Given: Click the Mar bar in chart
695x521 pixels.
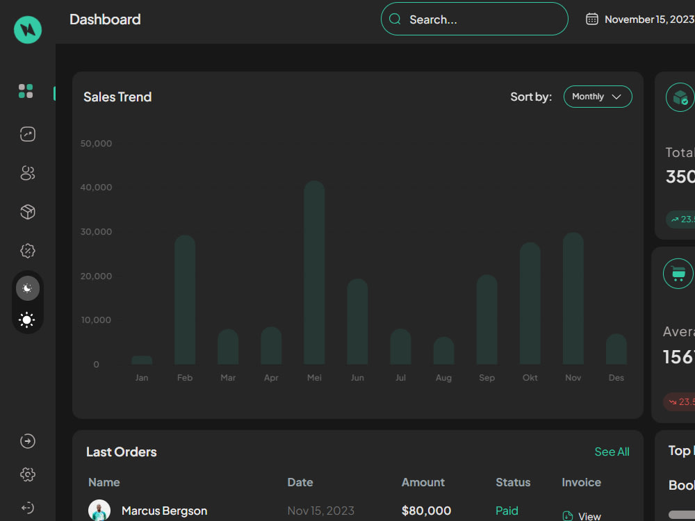Looking at the screenshot, I should pyautogui.click(x=228, y=347).
